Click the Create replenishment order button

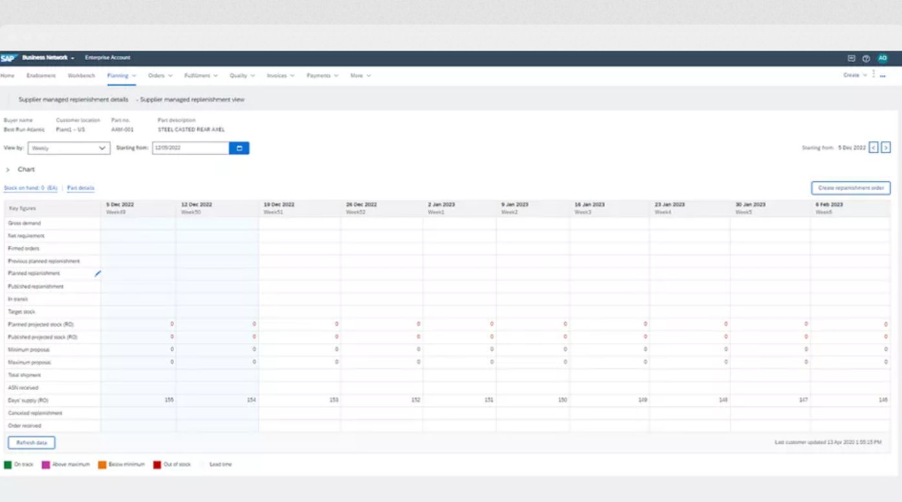(851, 188)
